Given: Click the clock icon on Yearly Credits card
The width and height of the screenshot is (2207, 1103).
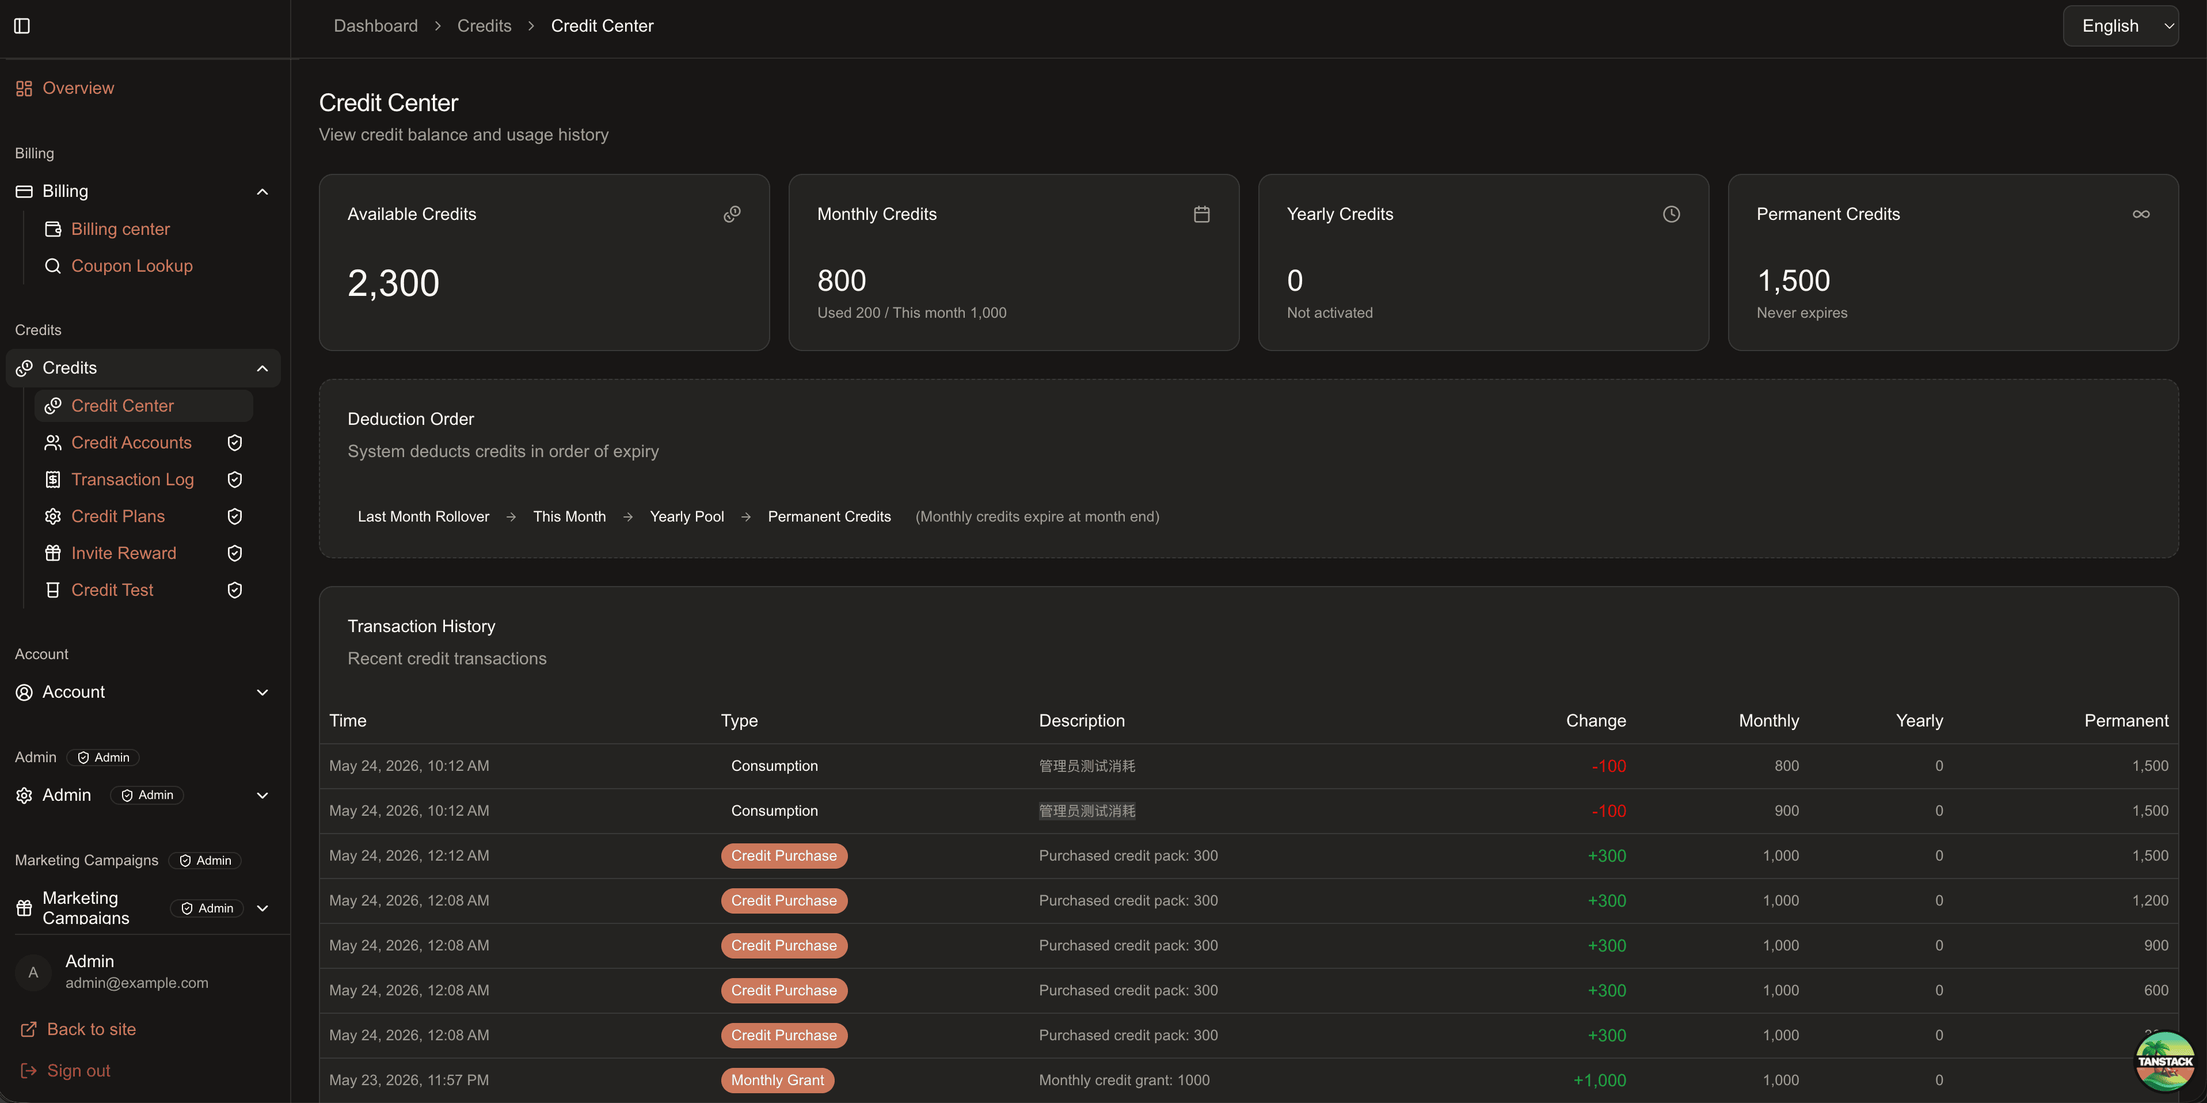Looking at the screenshot, I should point(1672,214).
